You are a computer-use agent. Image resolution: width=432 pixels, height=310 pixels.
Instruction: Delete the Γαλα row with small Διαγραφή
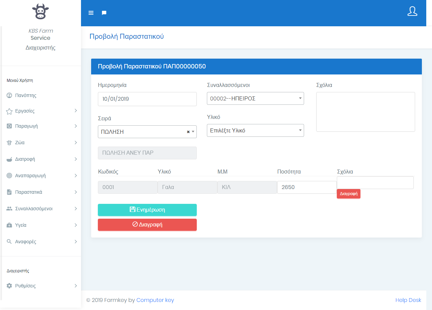click(x=348, y=194)
